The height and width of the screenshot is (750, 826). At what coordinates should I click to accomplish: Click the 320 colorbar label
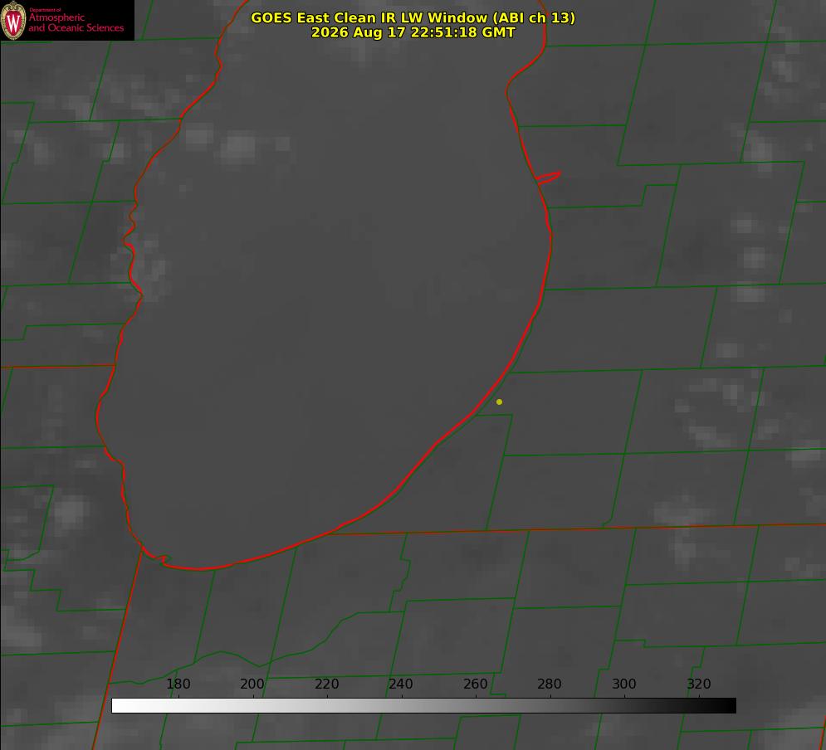[698, 684]
